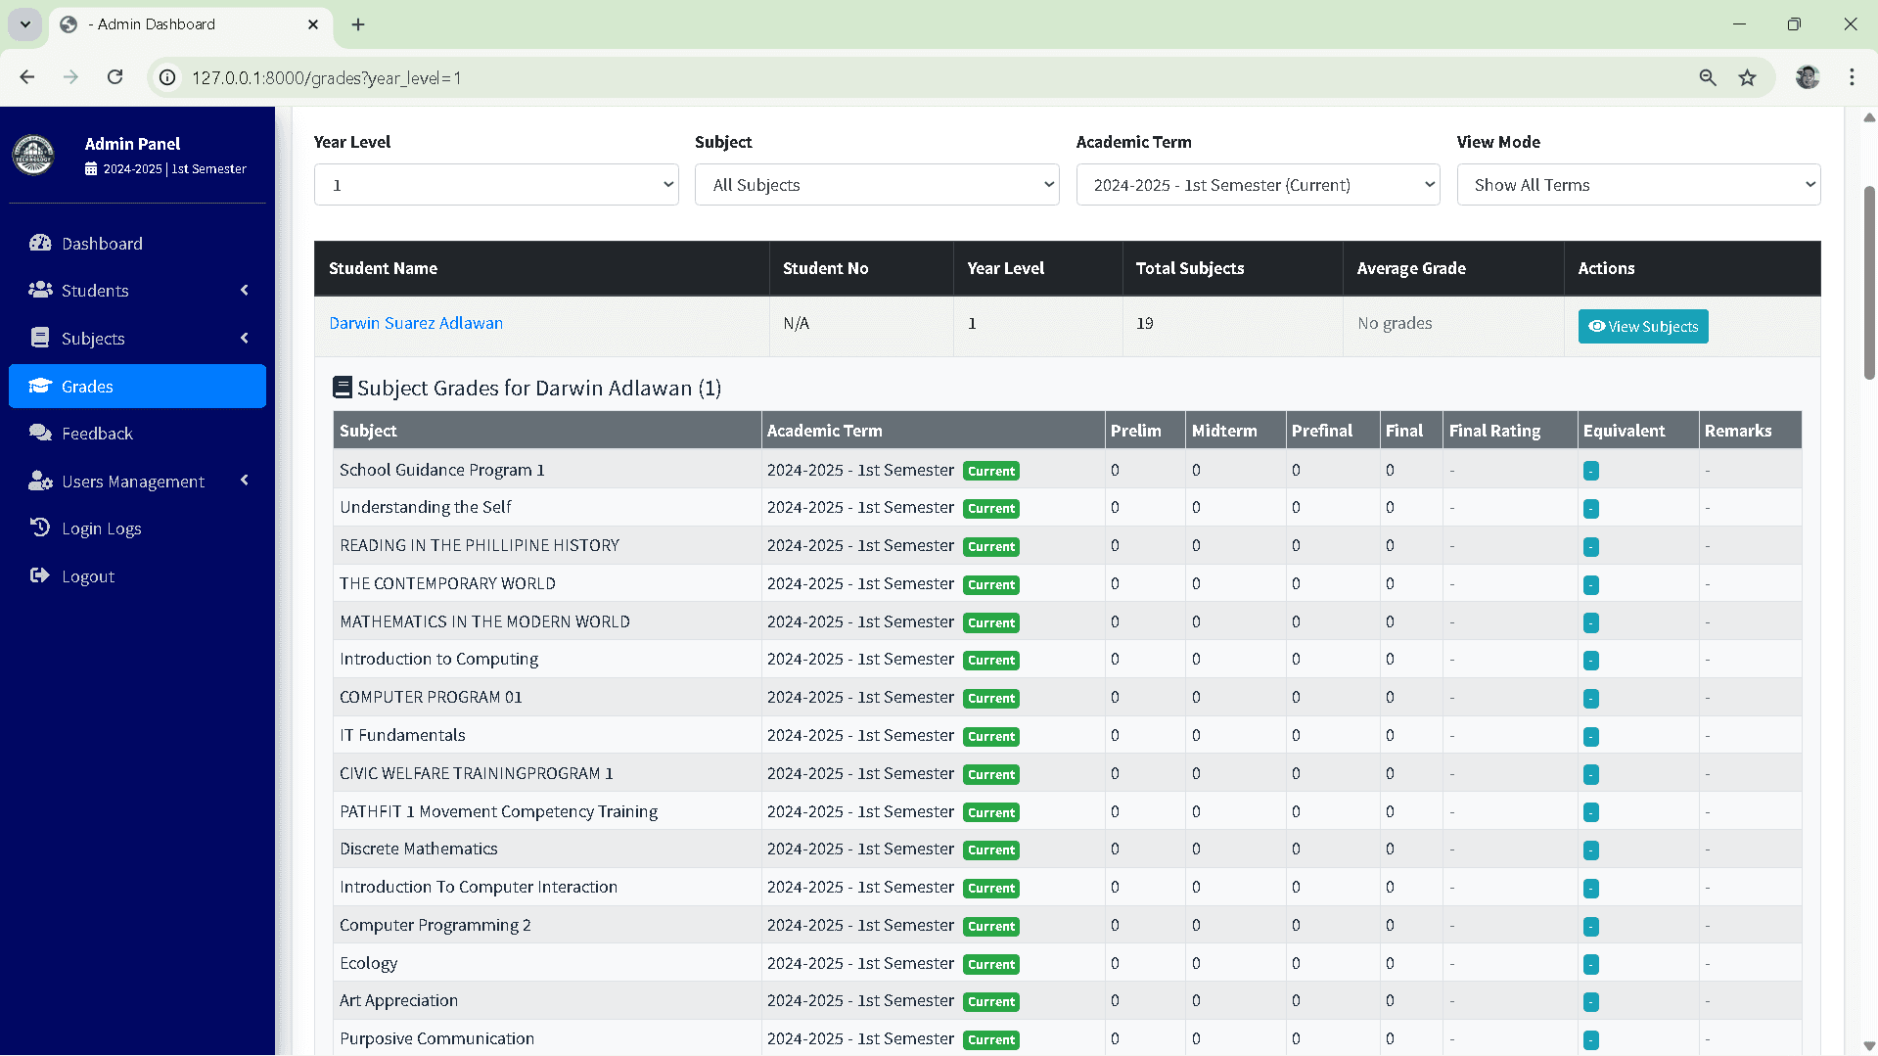Click equivalent badge for Understanding the Self

(1591, 509)
